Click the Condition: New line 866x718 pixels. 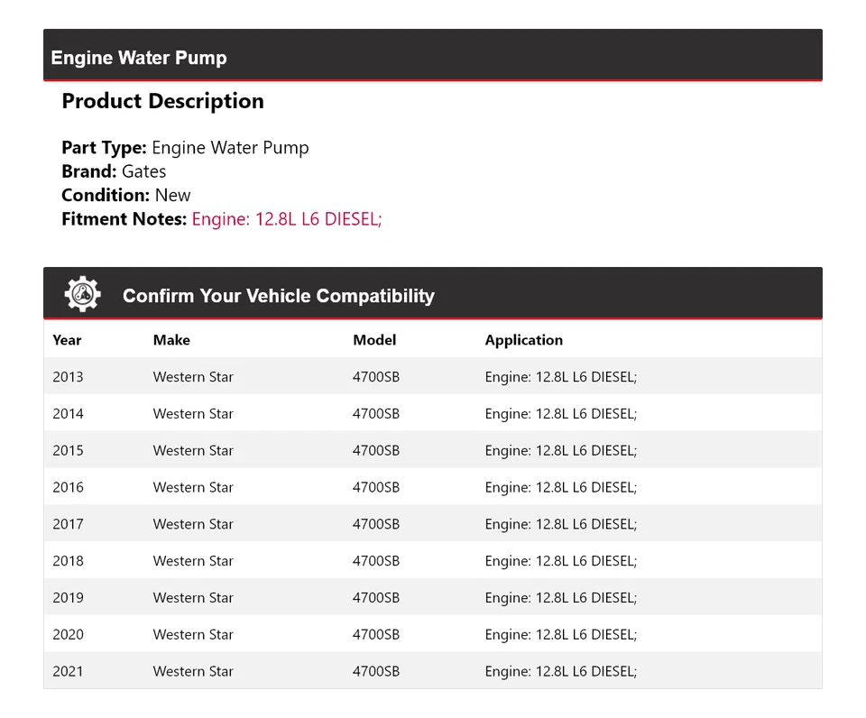126,195
